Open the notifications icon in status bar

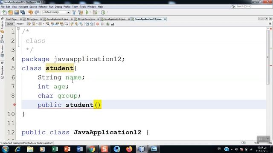[243, 143]
